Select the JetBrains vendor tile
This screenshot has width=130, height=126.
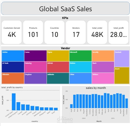tap(58, 78)
